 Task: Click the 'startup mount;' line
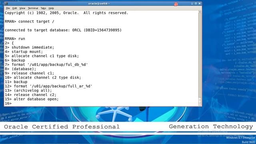(x=24, y=52)
